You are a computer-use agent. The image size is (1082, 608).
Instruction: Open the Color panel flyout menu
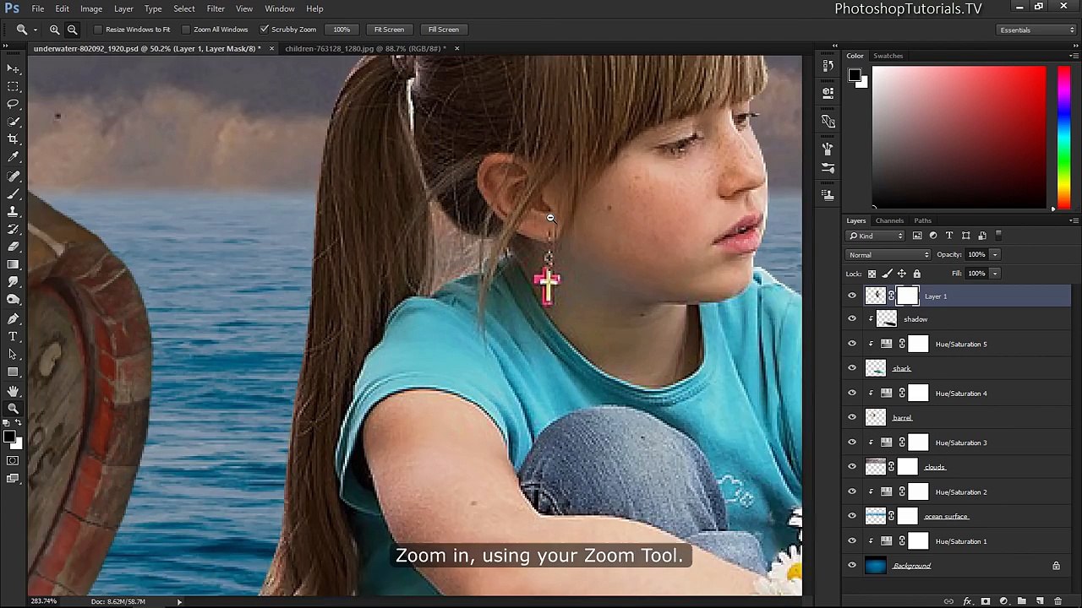click(1074, 56)
